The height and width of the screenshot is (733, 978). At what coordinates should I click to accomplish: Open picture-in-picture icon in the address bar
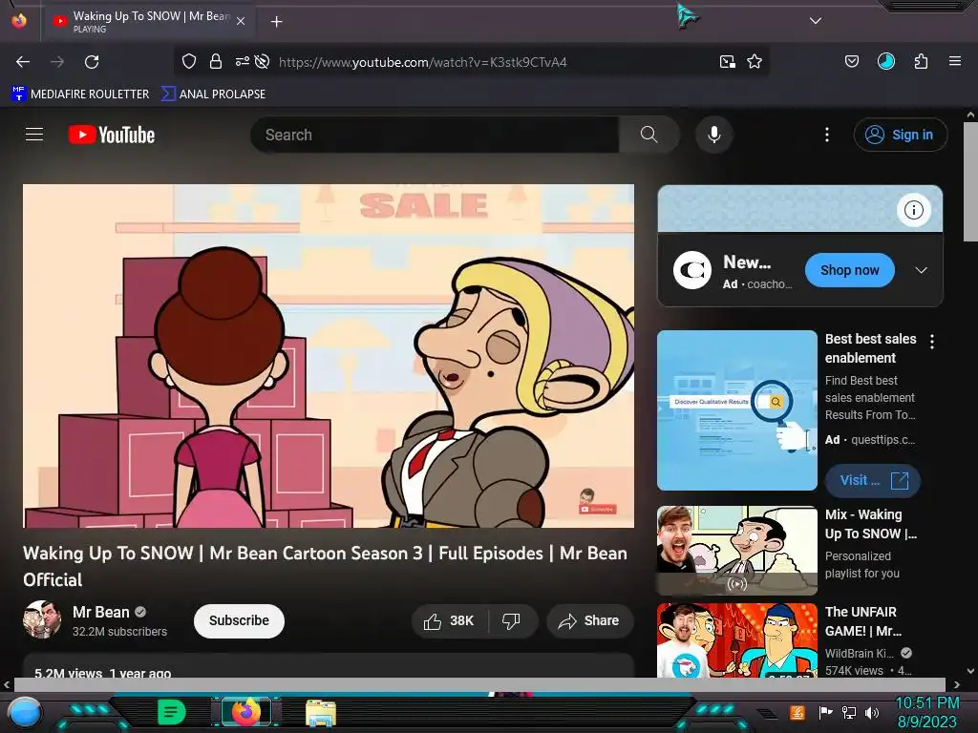727,61
